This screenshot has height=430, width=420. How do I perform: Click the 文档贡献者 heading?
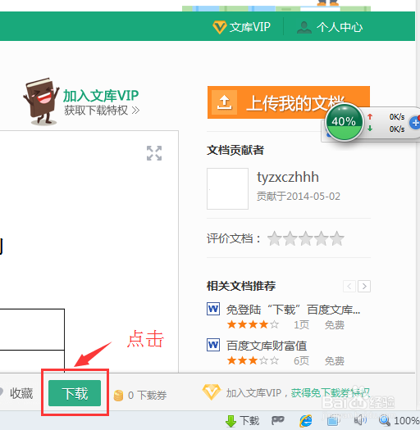tap(235, 150)
